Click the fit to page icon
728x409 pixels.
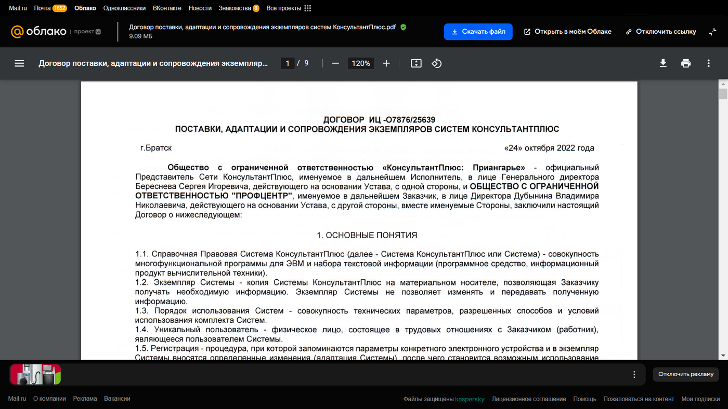tap(416, 63)
